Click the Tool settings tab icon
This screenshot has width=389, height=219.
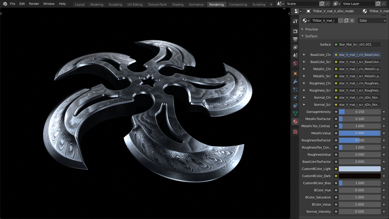click(295, 21)
